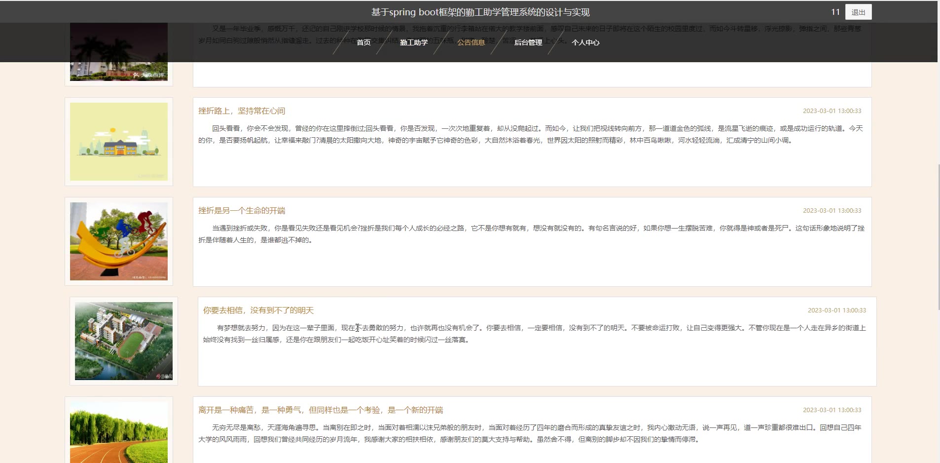Click the date beside 离开是一种痛苦 announcement
The image size is (940, 463).
click(832, 410)
